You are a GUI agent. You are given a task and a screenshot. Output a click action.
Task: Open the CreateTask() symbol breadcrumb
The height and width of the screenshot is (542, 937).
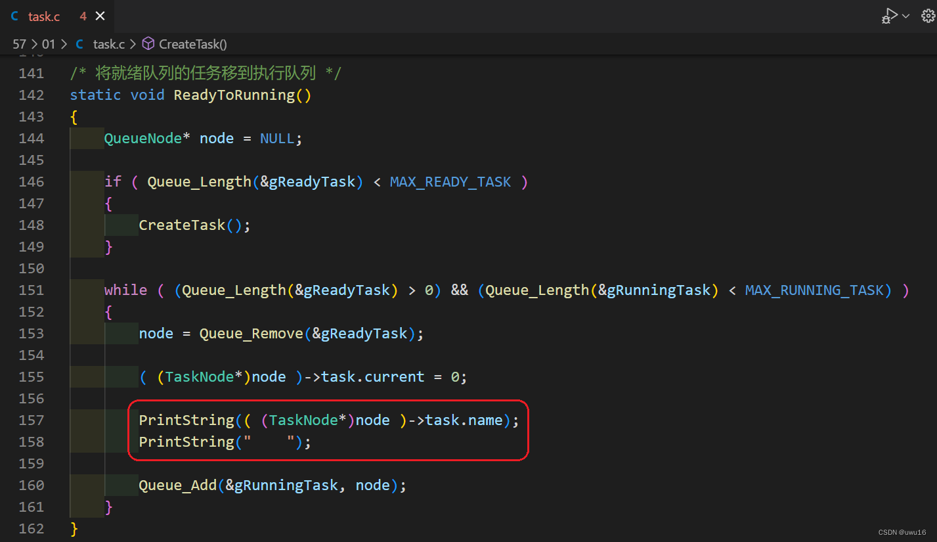click(x=193, y=44)
